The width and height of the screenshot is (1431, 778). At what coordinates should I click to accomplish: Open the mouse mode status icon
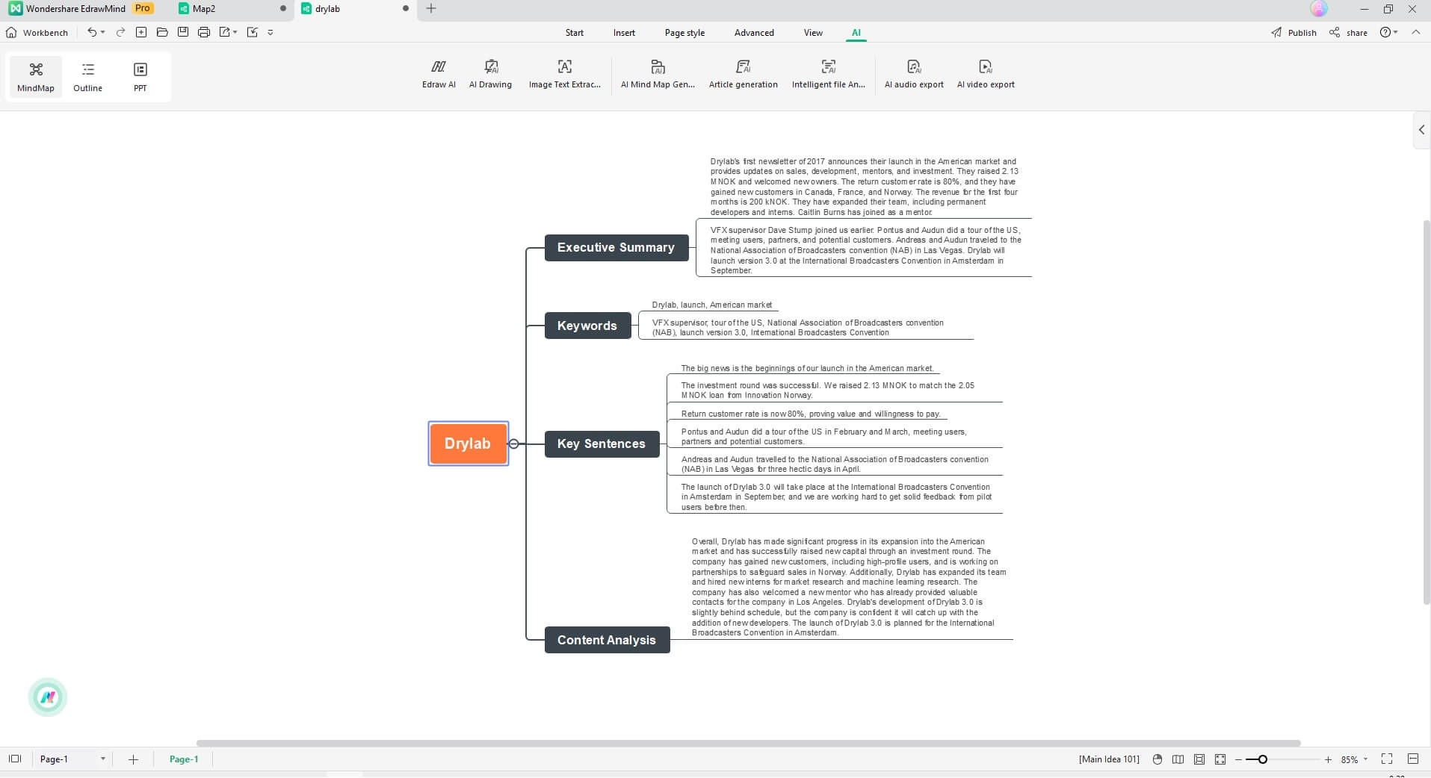pyautogui.click(x=1158, y=759)
